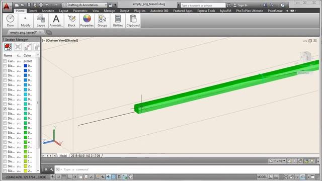The width and height of the screenshot is (322, 181).
Task: Open the Annotation ribbon panel
Action: (x=56, y=21)
